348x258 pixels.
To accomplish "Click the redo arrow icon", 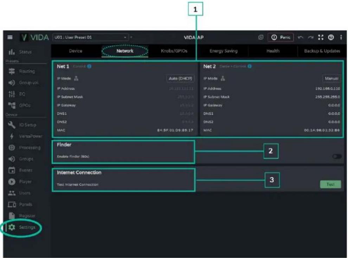I will pyautogui.click(x=311, y=37).
